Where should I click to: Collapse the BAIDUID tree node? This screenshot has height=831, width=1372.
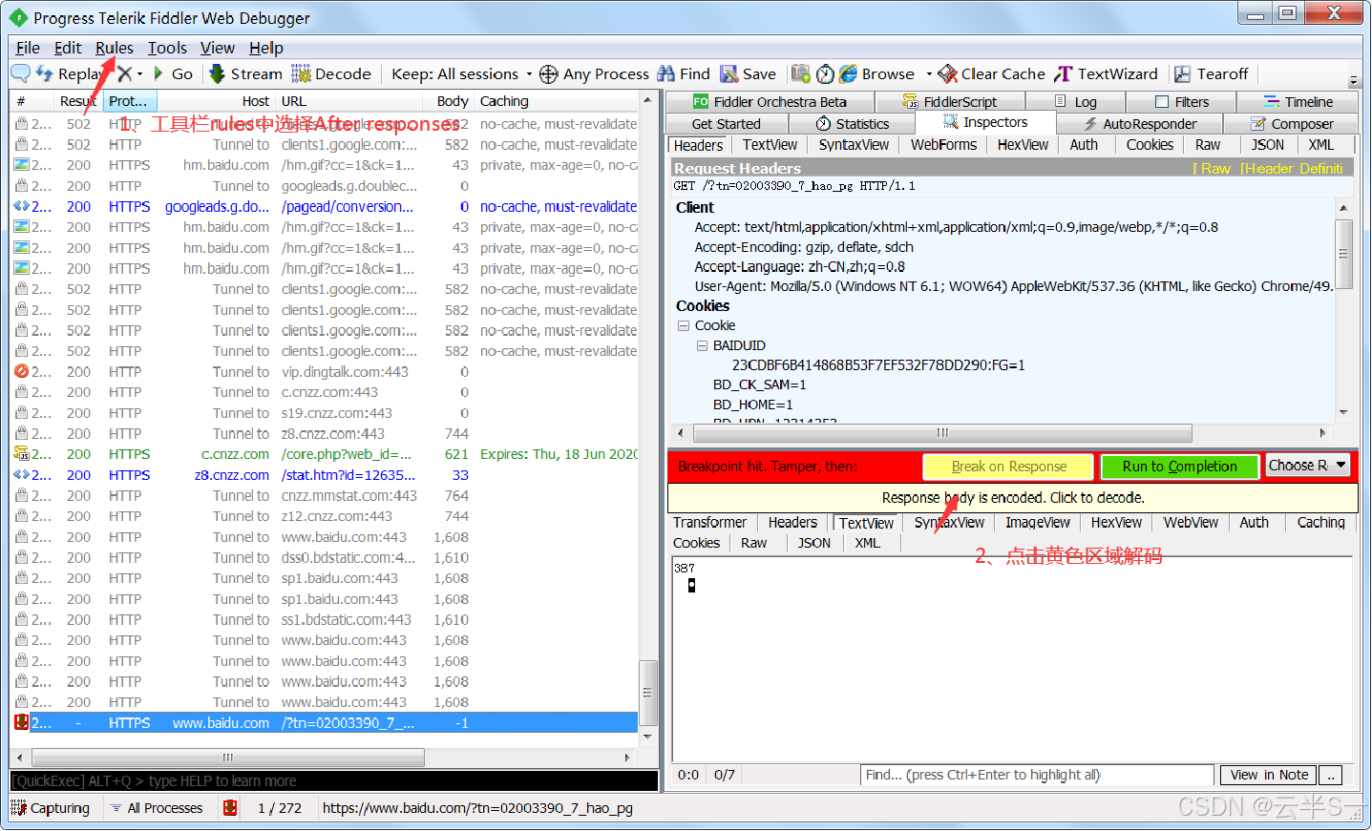click(x=702, y=345)
